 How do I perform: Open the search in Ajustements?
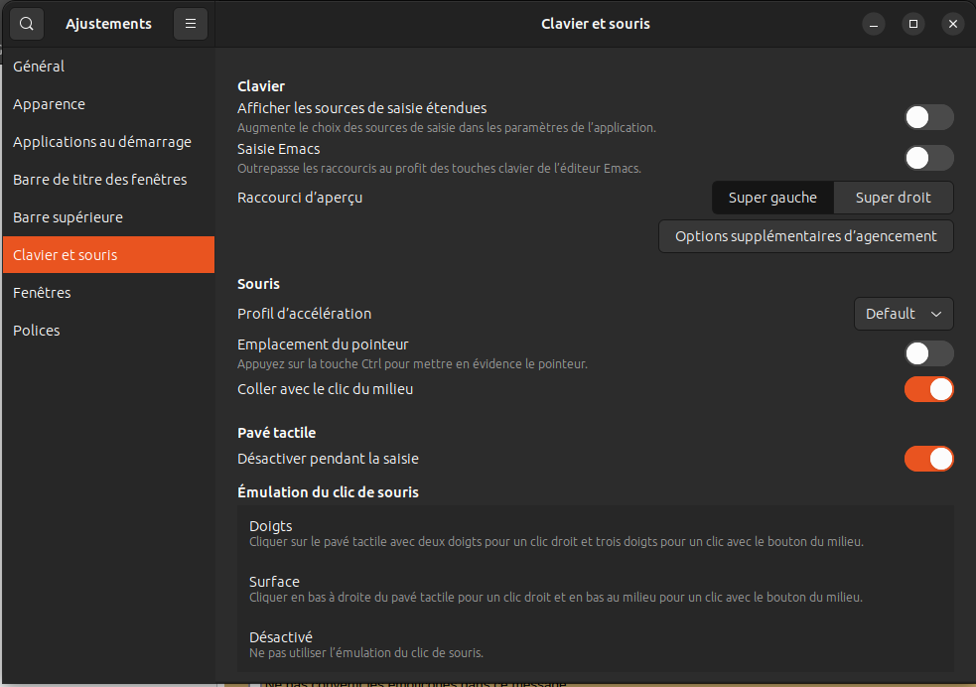pyautogui.click(x=26, y=23)
